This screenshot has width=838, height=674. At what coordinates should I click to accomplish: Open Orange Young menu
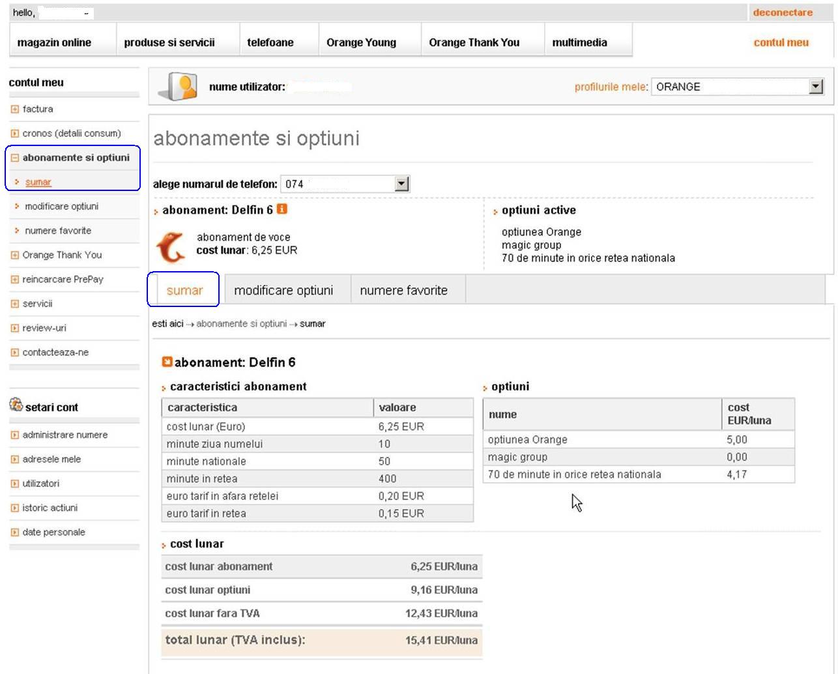[x=361, y=42]
